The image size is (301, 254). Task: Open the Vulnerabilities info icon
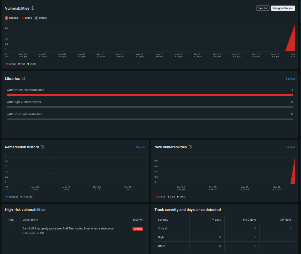[x=33, y=8]
